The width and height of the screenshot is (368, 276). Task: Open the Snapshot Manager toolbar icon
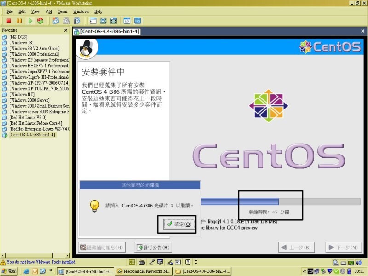(77, 21)
